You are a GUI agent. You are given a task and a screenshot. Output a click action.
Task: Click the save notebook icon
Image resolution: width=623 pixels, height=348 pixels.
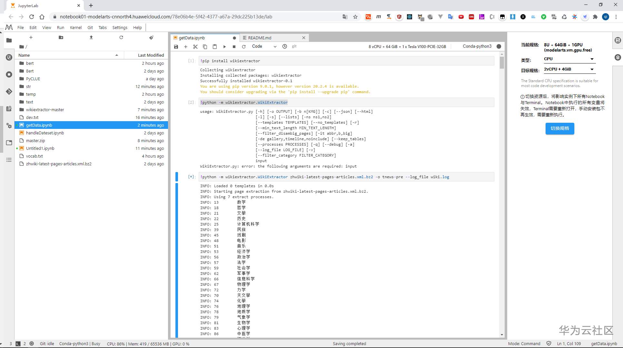(176, 47)
